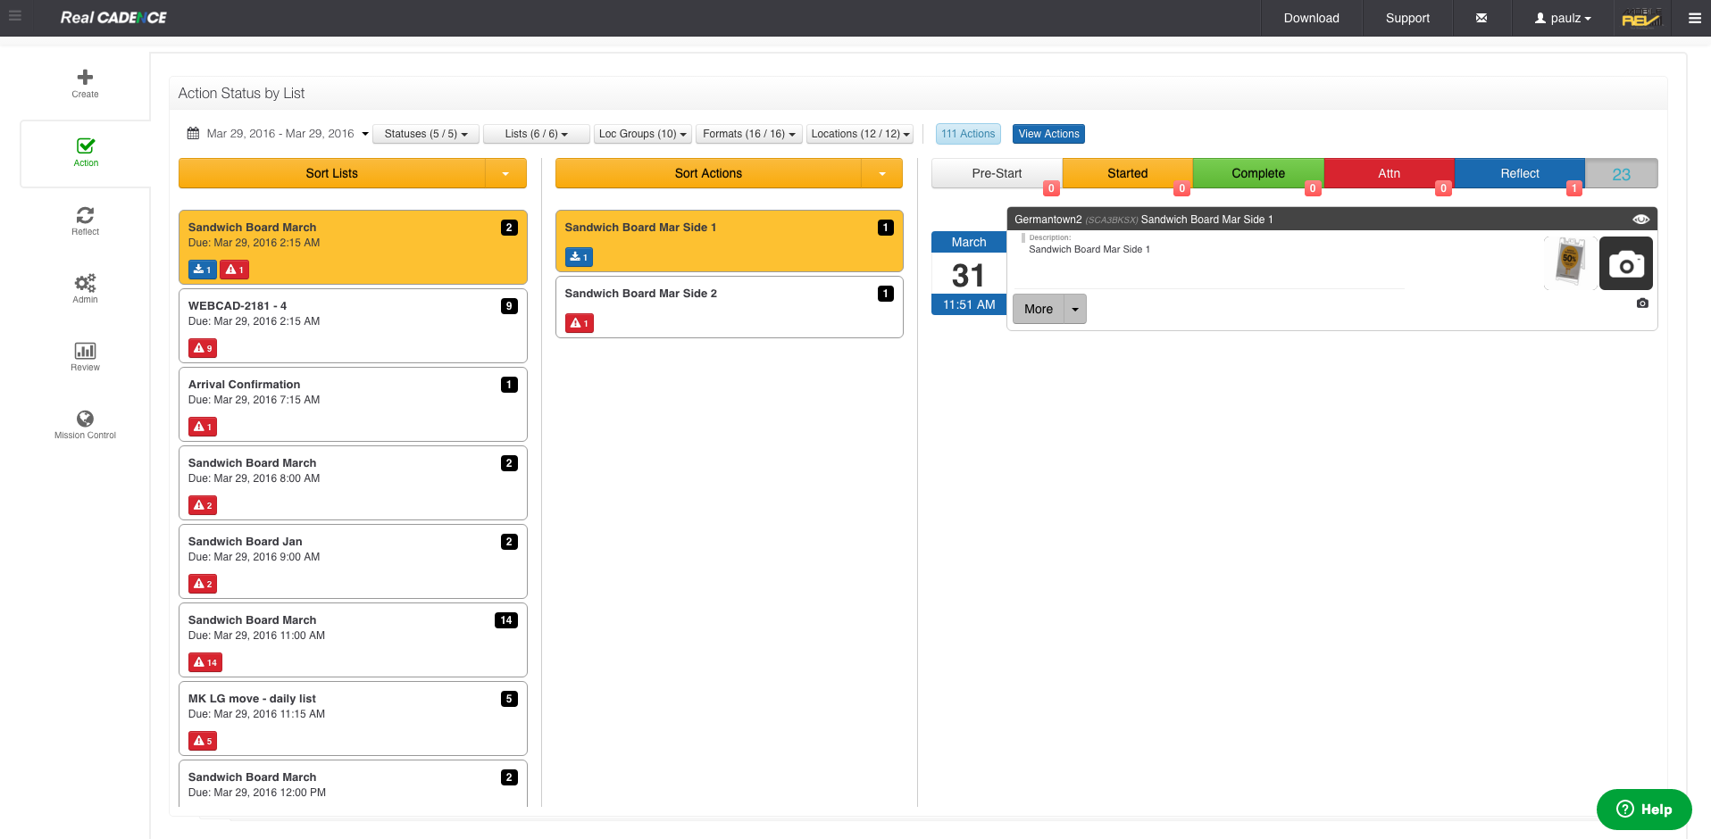This screenshot has width=1711, height=839.
Task: Toggle visibility with the eye icon on Germantown2 header
Action: [1641, 219]
